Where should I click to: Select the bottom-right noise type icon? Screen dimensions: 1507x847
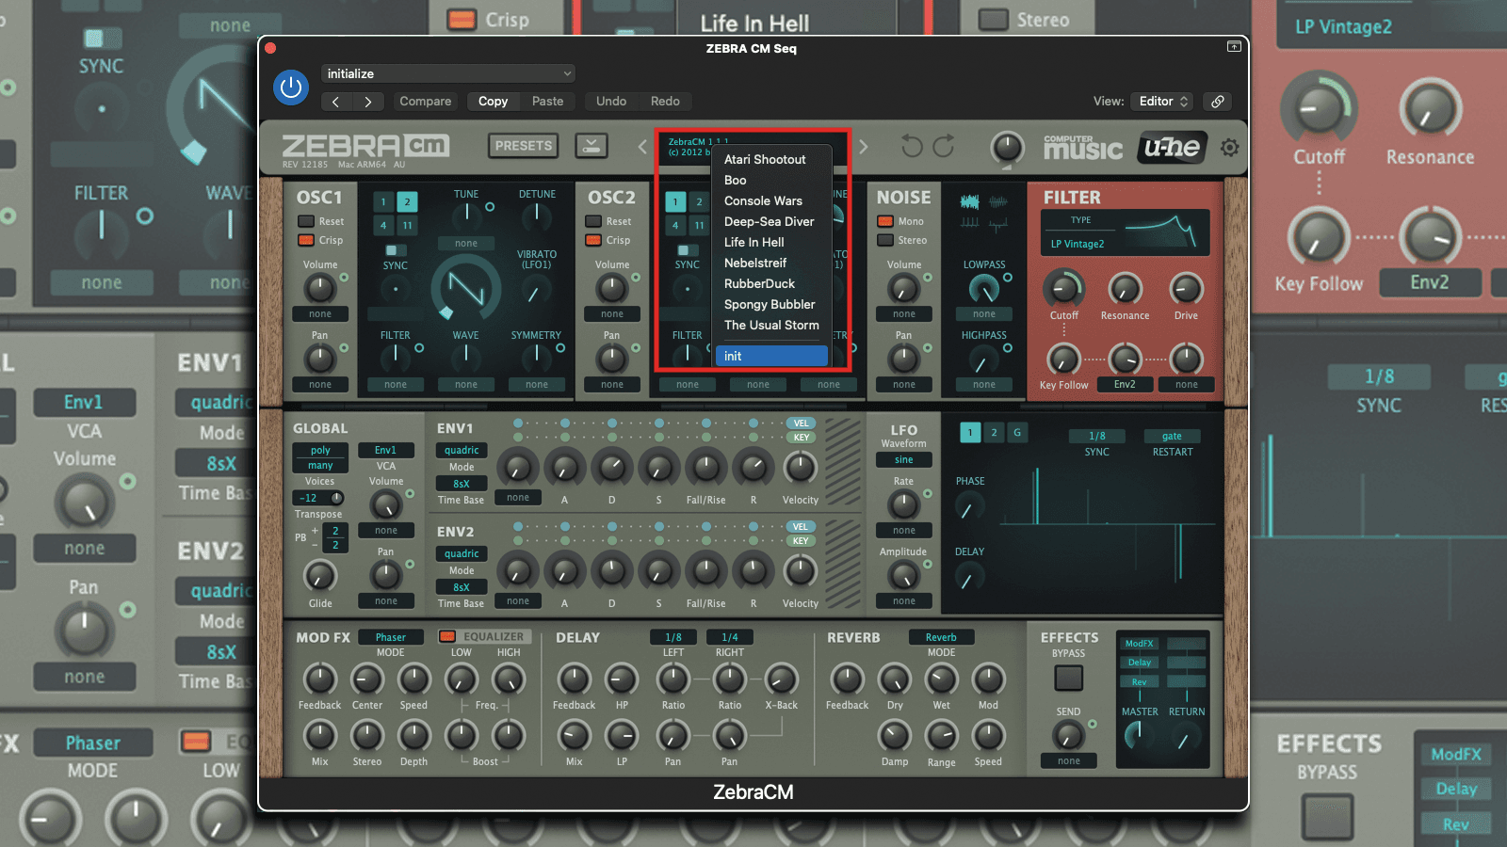[x=998, y=223]
